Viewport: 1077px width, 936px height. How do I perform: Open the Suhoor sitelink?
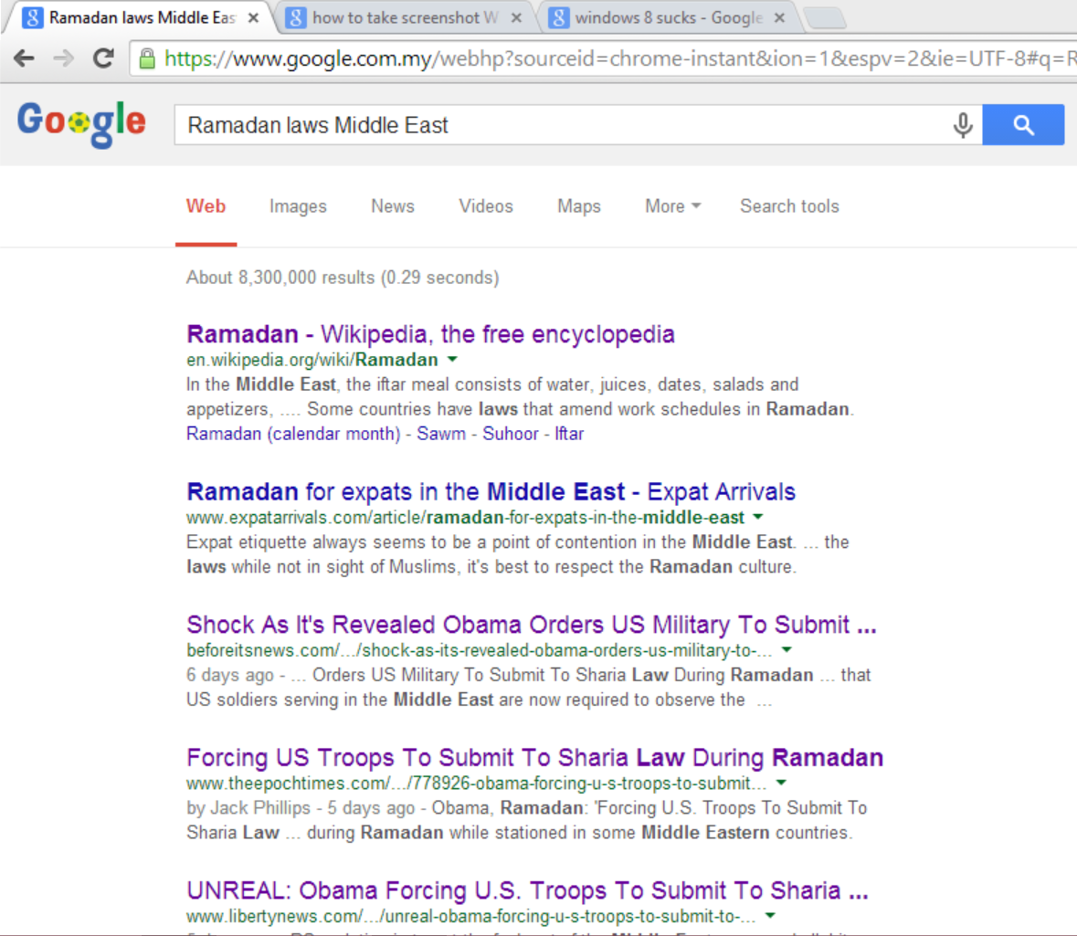click(x=511, y=434)
